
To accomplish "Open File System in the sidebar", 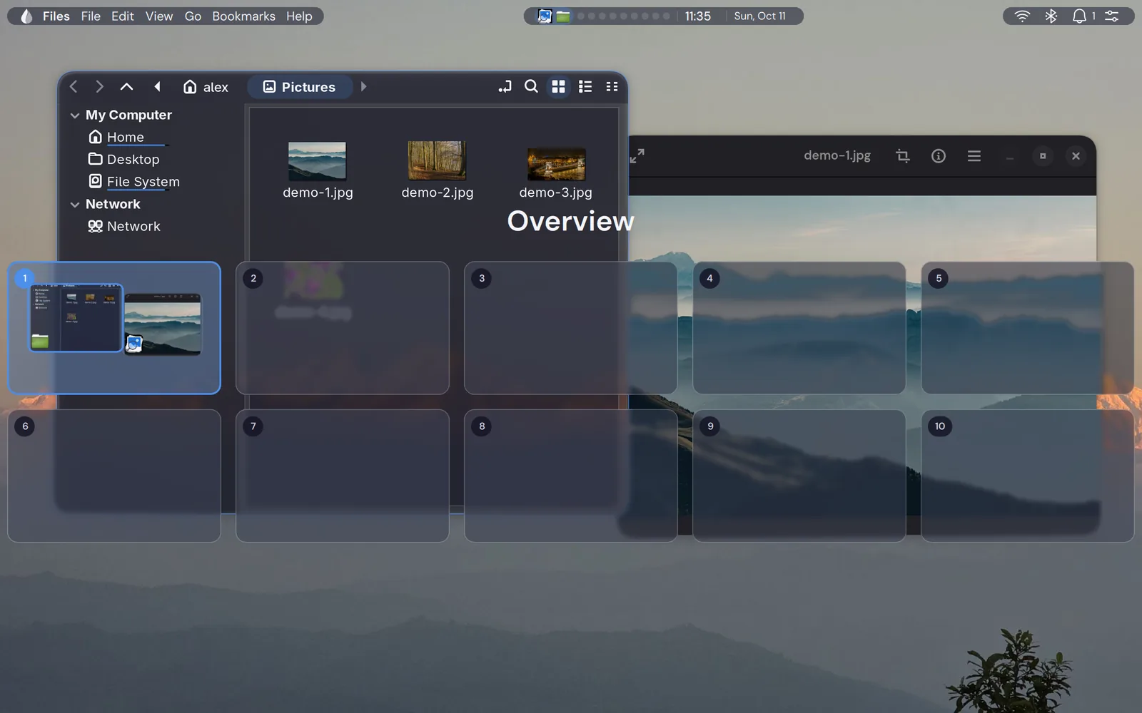I will tap(134, 182).
